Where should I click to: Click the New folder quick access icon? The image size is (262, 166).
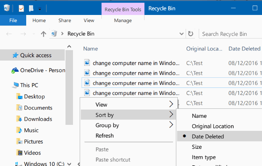[31, 8]
